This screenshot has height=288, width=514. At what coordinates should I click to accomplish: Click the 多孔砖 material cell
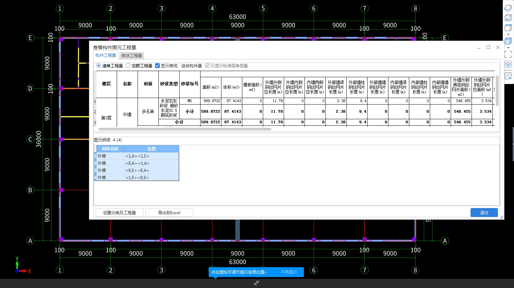tap(148, 112)
